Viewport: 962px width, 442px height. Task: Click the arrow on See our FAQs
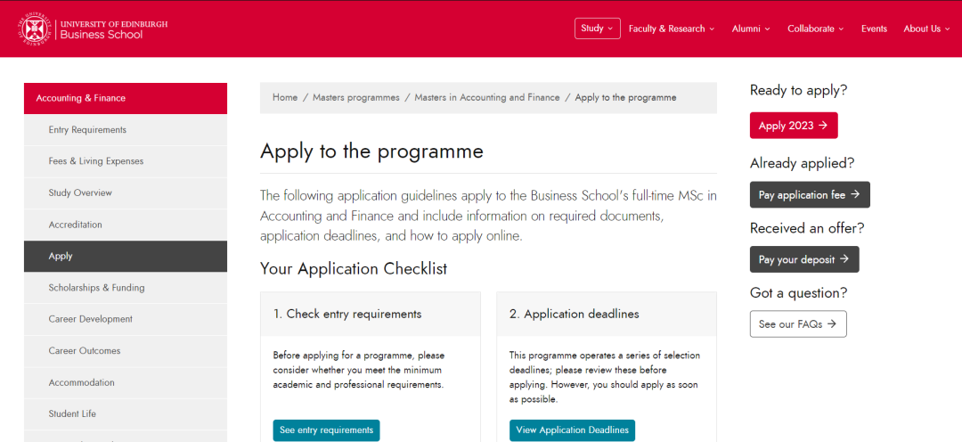832,324
